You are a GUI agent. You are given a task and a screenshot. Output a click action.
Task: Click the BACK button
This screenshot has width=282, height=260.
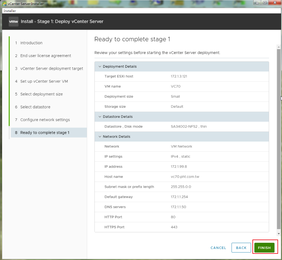tap(241, 248)
